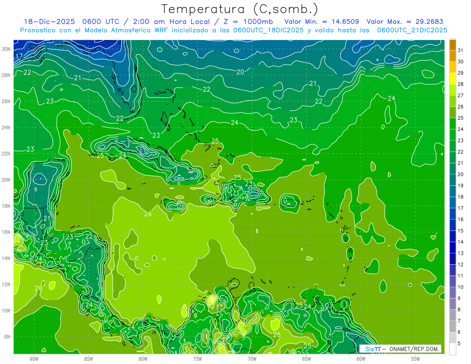Click legend value "27" on color scale

(460, 95)
